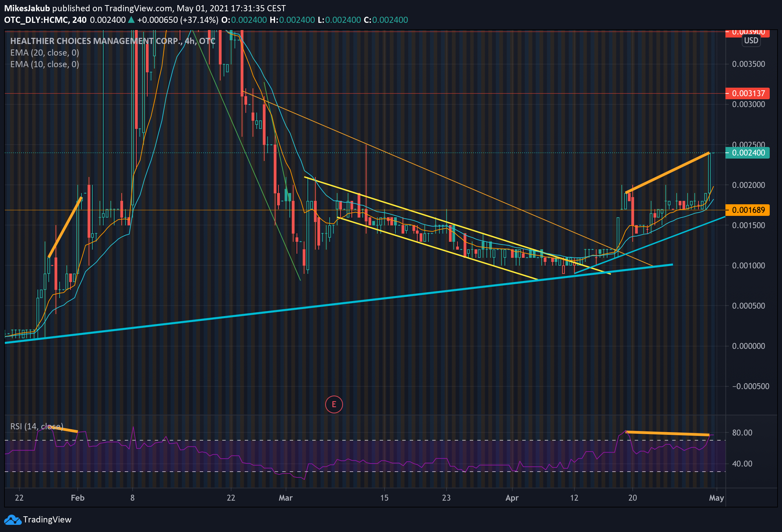
Task: Click the EMA (10, close, 0) legend
Action: (x=45, y=64)
